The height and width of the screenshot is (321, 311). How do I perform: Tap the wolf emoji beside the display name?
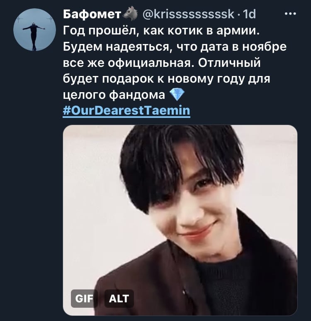pos(130,14)
